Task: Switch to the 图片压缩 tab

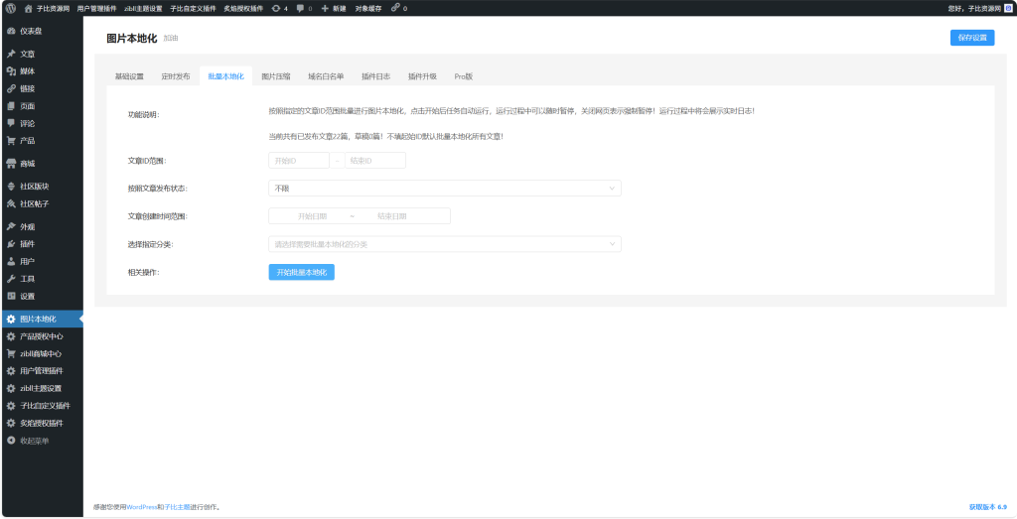Action: pyautogui.click(x=275, y=76)
